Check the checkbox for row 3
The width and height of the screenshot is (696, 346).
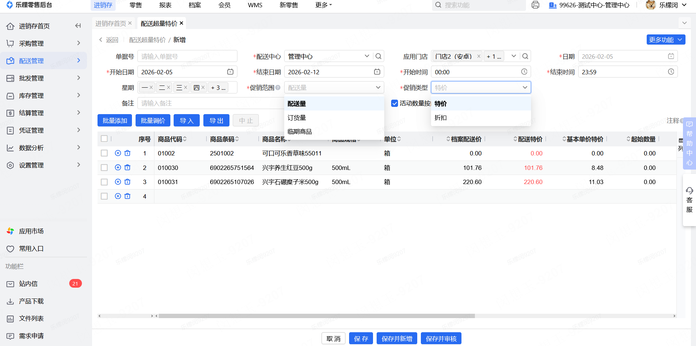point(104,182)
